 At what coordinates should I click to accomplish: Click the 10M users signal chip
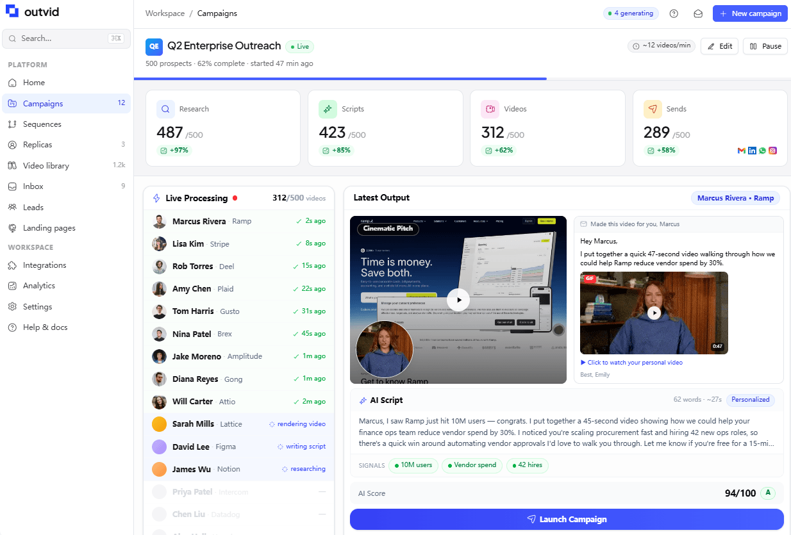coord(413,465)
